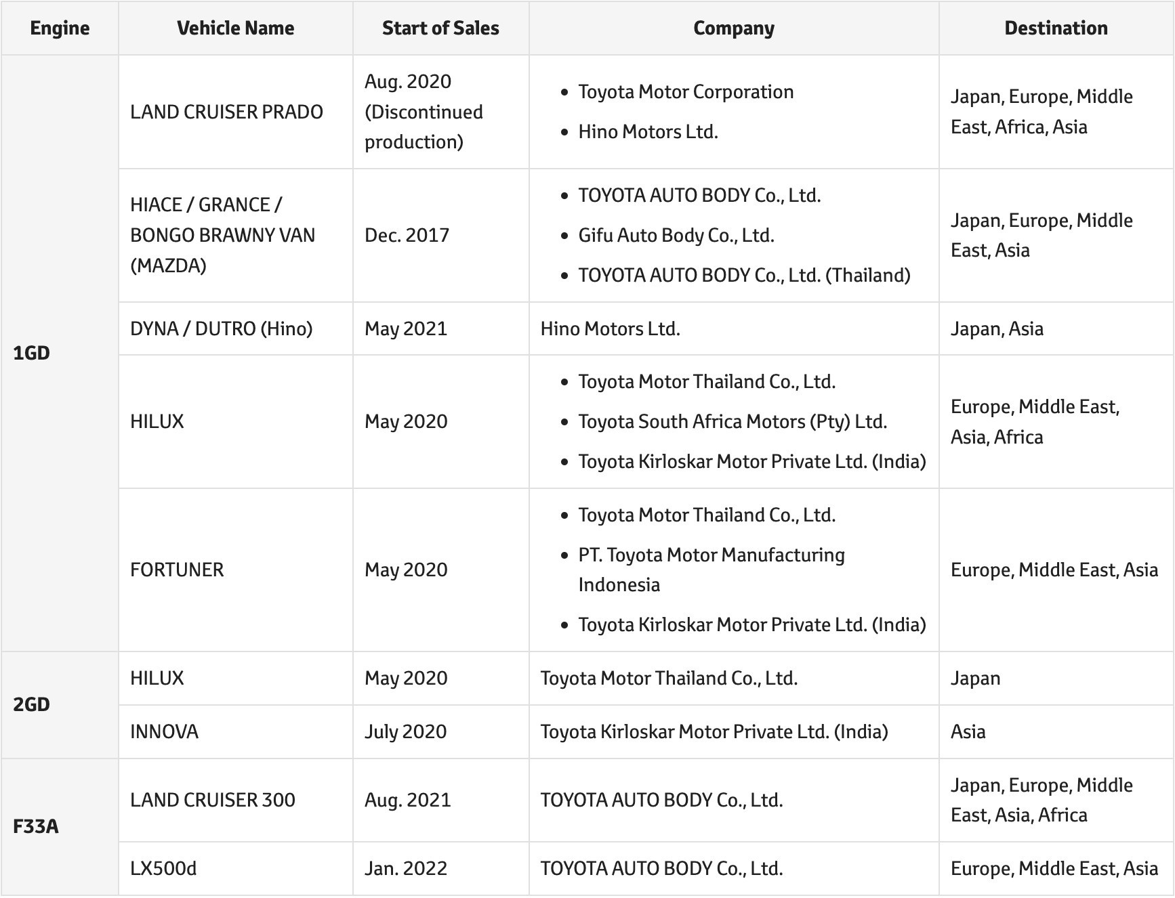The height and width of the screenshot is (898, 1175).
Task: Click the Engine column header
Action: click(x=60, y=28)
